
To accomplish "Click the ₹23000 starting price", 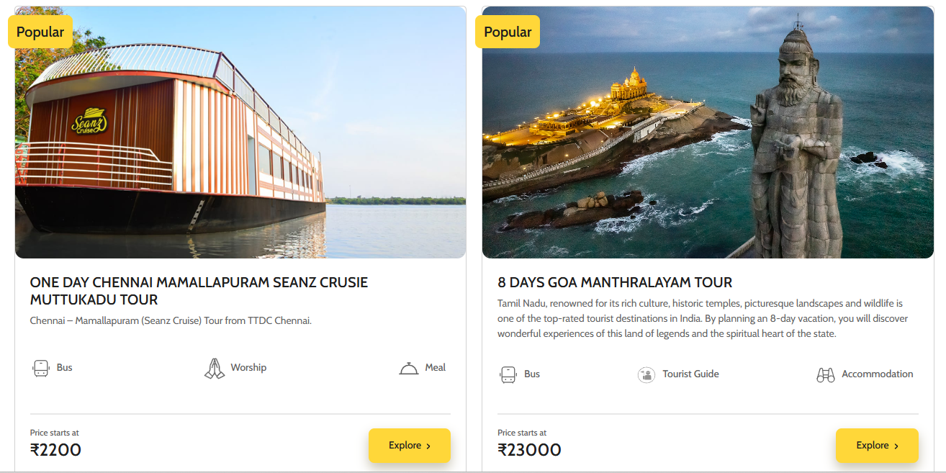I will (529, 450).
